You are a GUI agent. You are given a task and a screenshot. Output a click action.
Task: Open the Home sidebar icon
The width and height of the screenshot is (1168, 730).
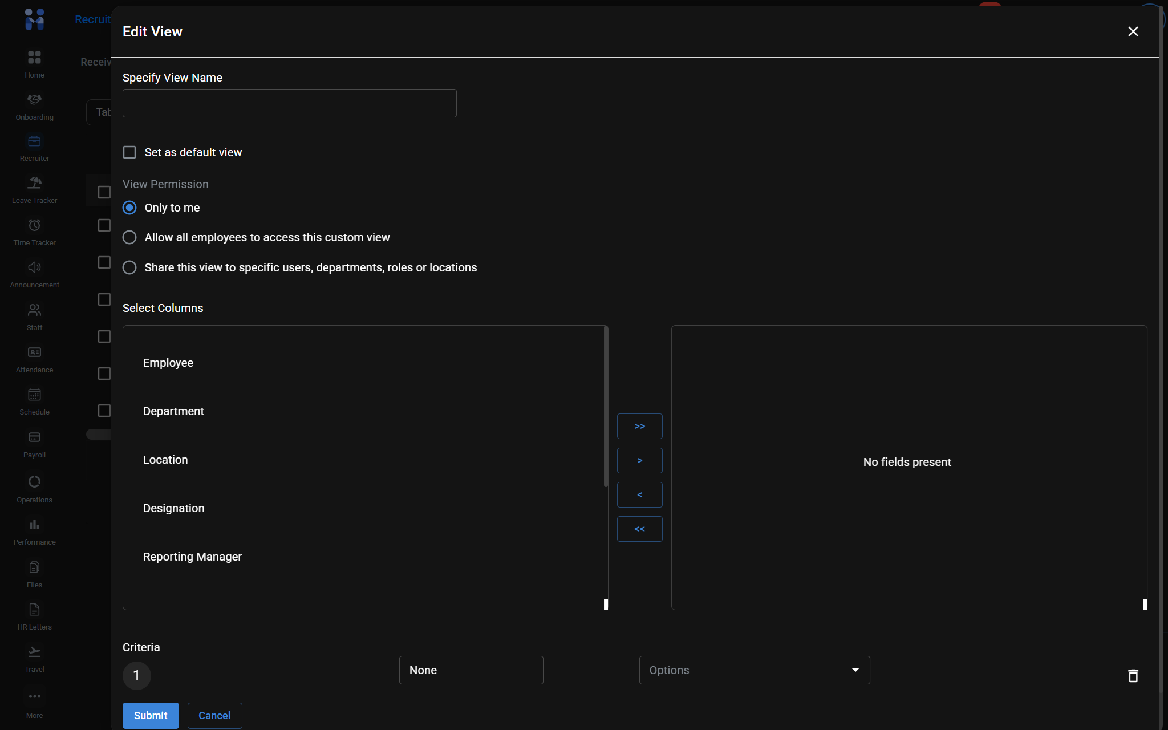tap(34, 58)
